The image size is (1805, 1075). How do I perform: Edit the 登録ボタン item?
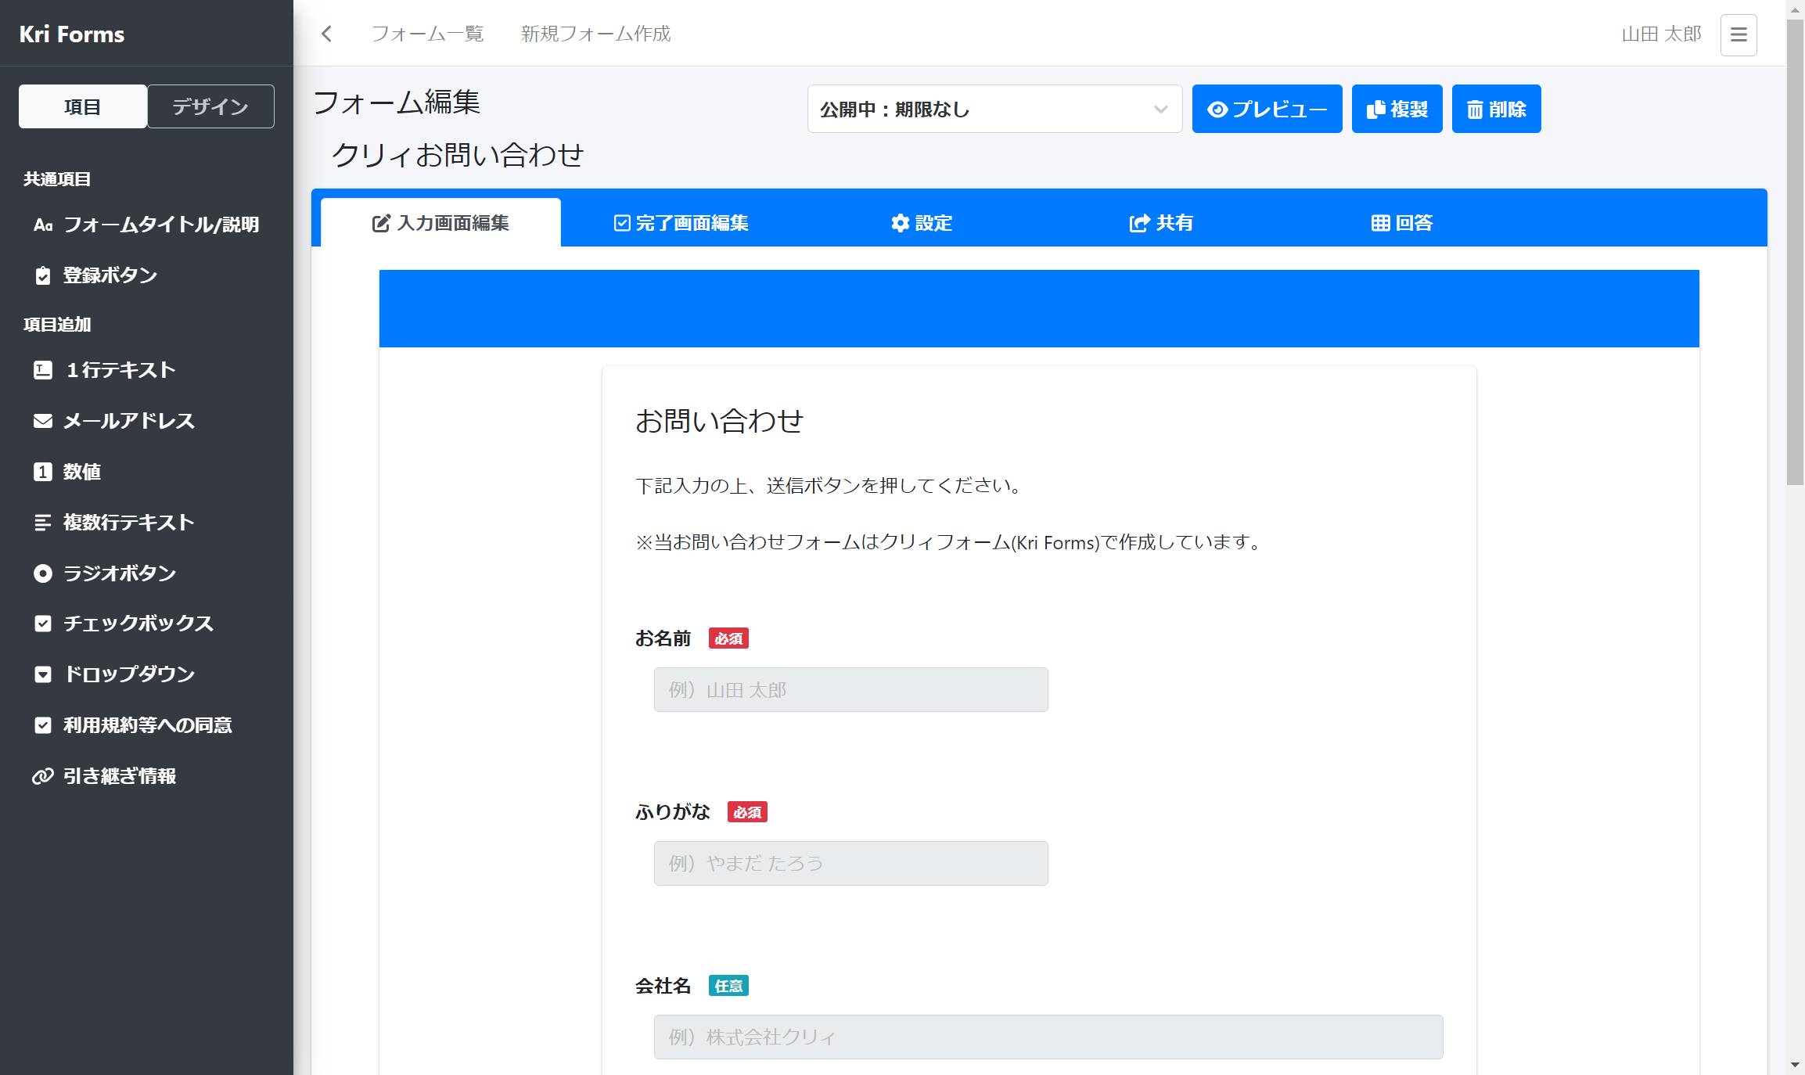[109, 275]
